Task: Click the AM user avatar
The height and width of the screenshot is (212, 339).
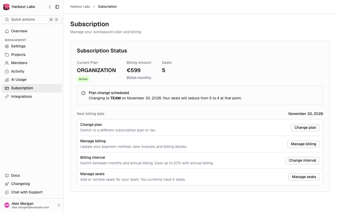Action: [7, 205]
